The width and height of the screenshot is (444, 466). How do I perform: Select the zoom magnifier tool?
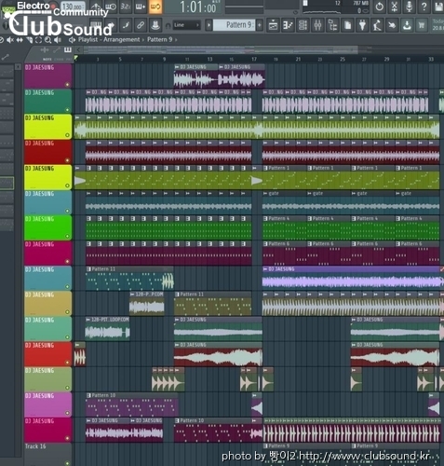pos(47,40)
